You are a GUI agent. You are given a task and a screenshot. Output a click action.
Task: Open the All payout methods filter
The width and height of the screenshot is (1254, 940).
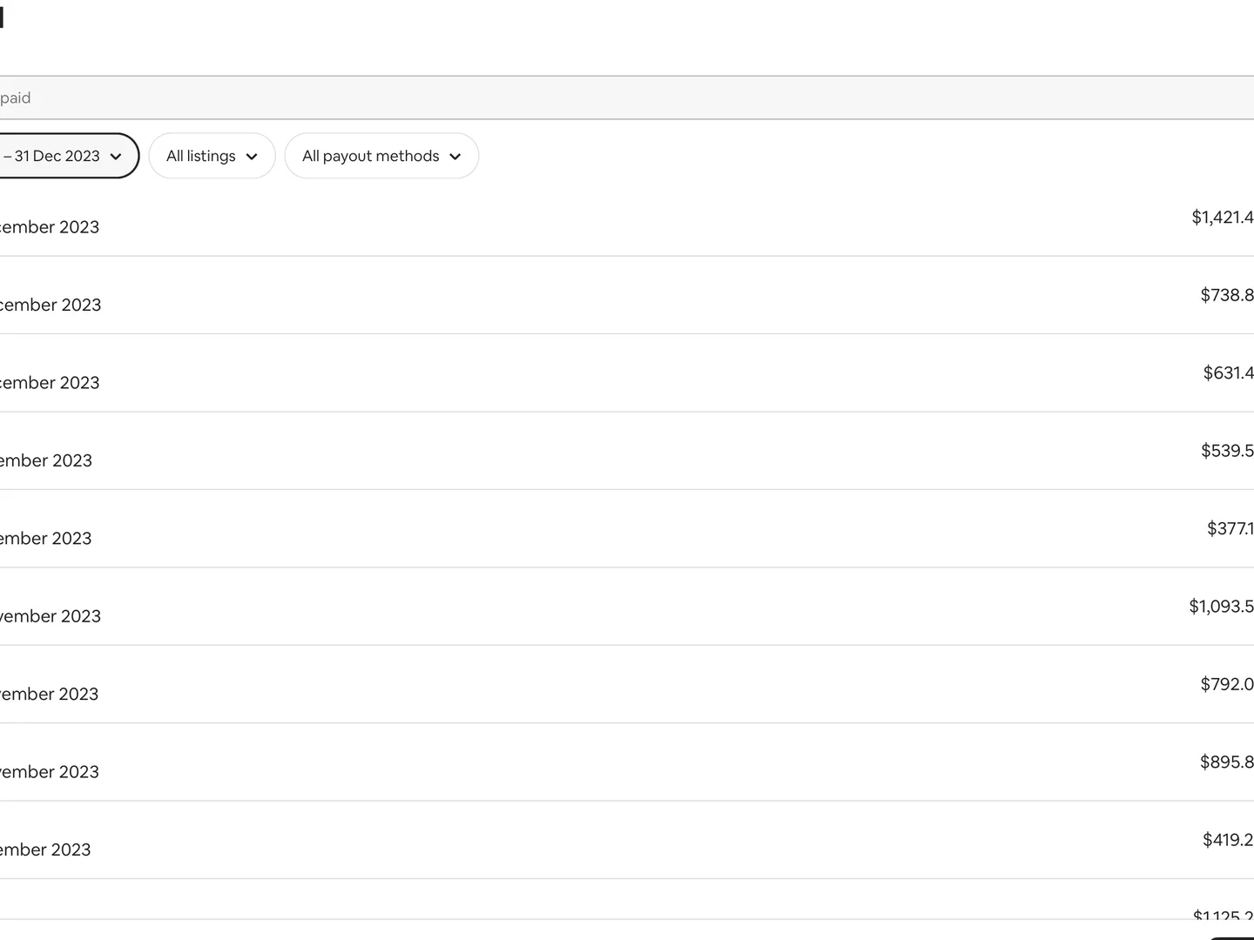click(381, 156)
